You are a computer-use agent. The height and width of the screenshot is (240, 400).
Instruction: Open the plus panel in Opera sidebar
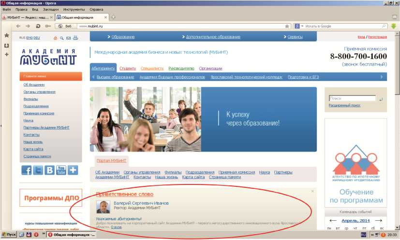pos(7,54)
